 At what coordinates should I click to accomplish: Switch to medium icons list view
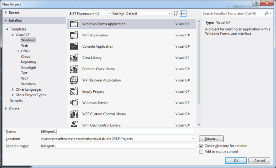click(x=183, y=13)
